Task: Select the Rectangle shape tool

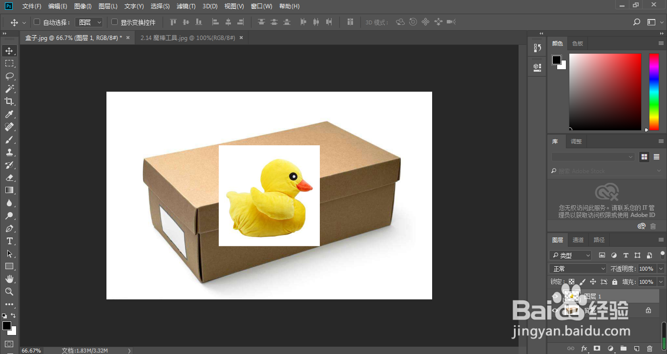Action: [9, 266]
